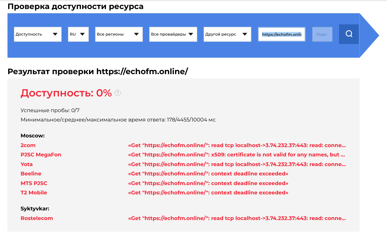Expand the Все провайдеры dropdown
Image resolution: width=387 pixels, height=236 pixels.
point(173,34)
